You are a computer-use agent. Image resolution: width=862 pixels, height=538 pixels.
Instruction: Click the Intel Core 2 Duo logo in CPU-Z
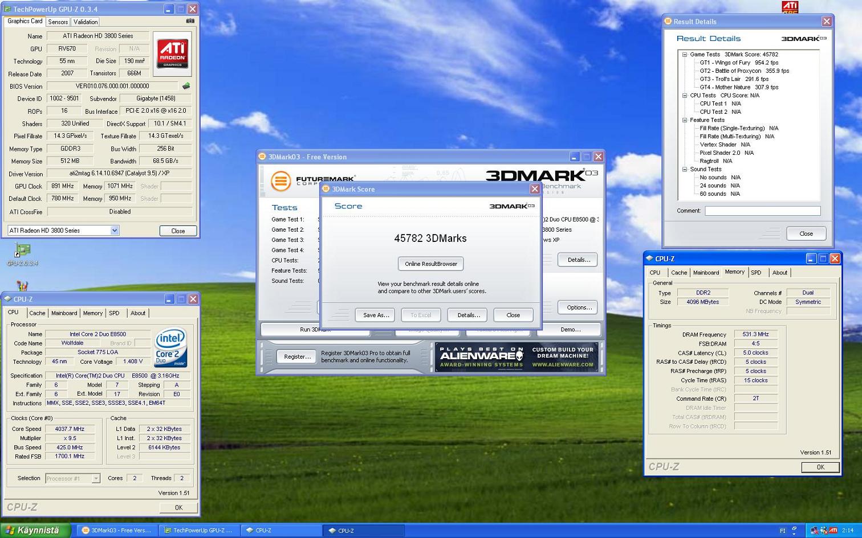point(170,347)
